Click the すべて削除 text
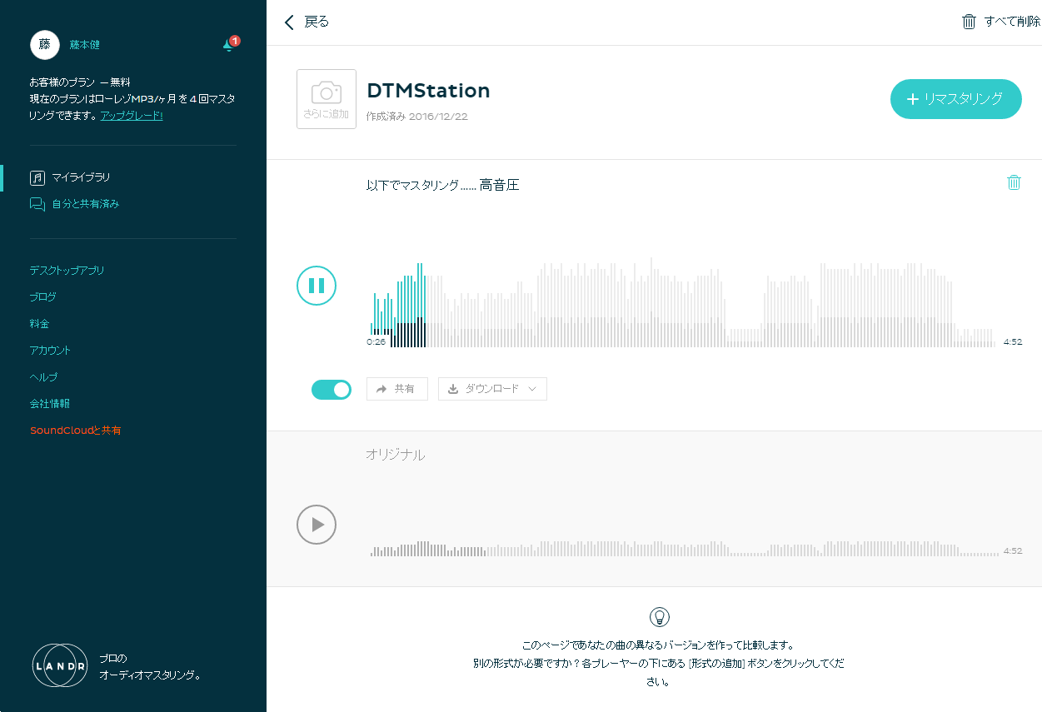 [1012, 22]
